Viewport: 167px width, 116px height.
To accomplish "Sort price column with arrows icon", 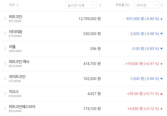I will [x=100, y=5].
